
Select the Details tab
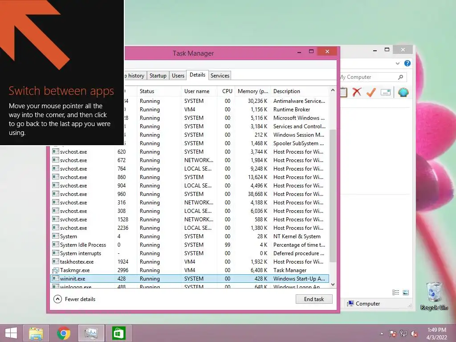tap(197, 75)
